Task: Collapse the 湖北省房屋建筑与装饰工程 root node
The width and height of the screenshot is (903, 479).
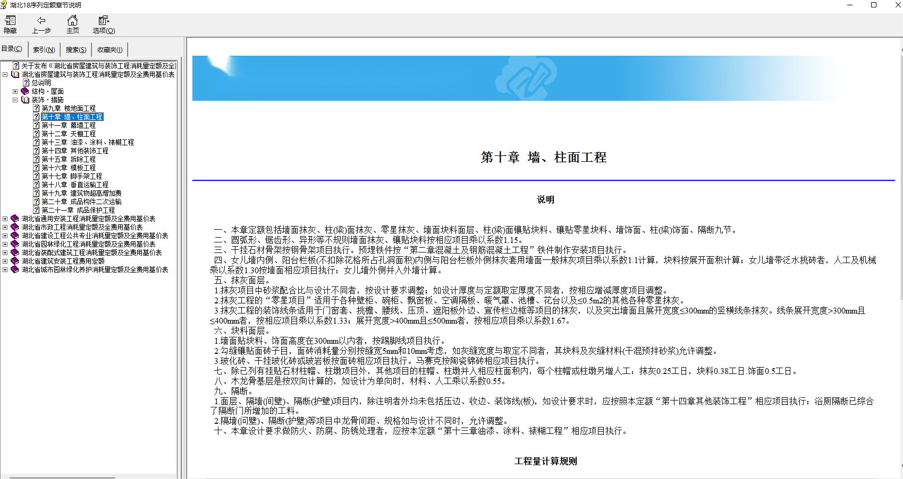Action: click(5, 74)
